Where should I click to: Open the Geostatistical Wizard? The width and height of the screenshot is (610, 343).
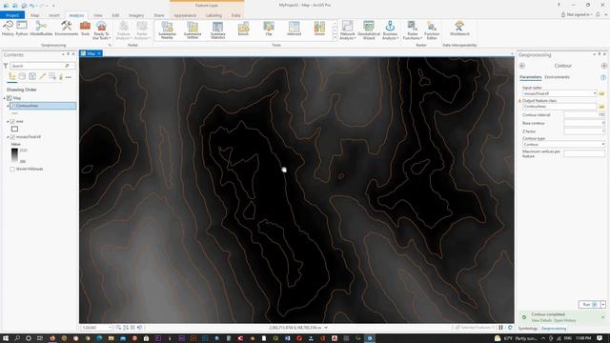click(369, 30)
